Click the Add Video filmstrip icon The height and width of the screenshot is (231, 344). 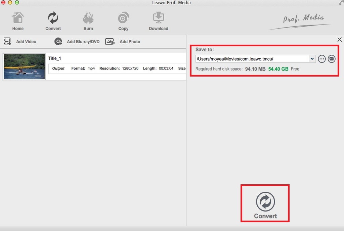(x=7, y=41)
